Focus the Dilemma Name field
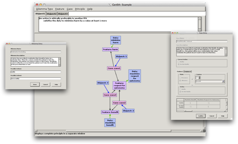 coord(36,52)
